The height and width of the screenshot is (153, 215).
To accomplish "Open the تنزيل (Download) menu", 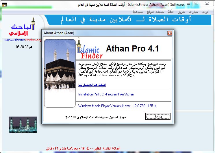I will [181, 12].
